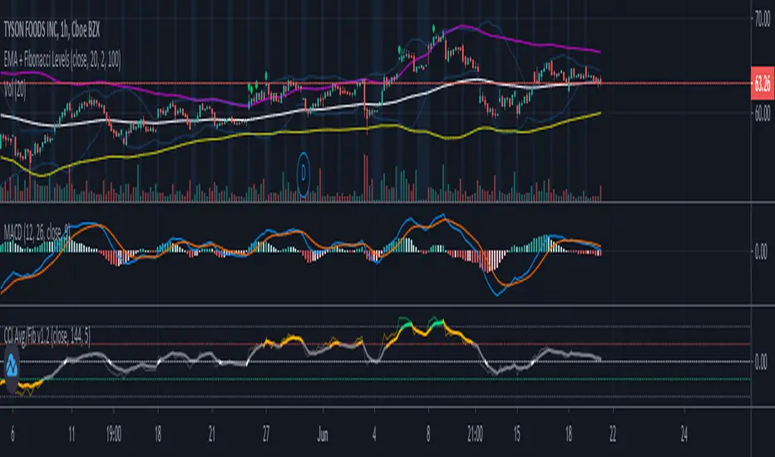The image size is (775, 457).
Task: Click the "11" date on the time axis
Action: pos(72,433)
